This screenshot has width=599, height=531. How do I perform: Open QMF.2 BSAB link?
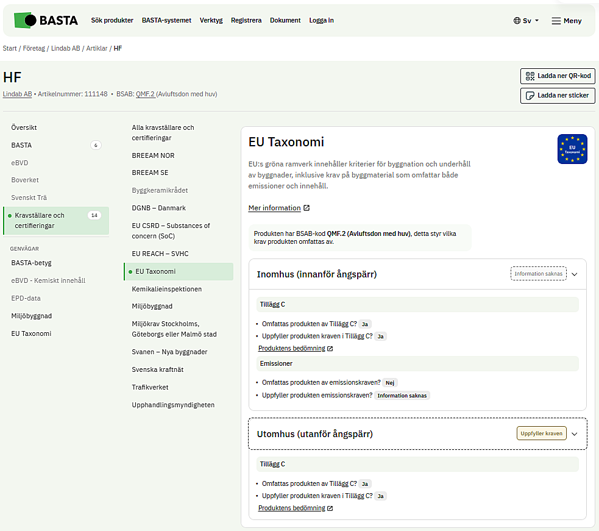[x=145, y=94]
